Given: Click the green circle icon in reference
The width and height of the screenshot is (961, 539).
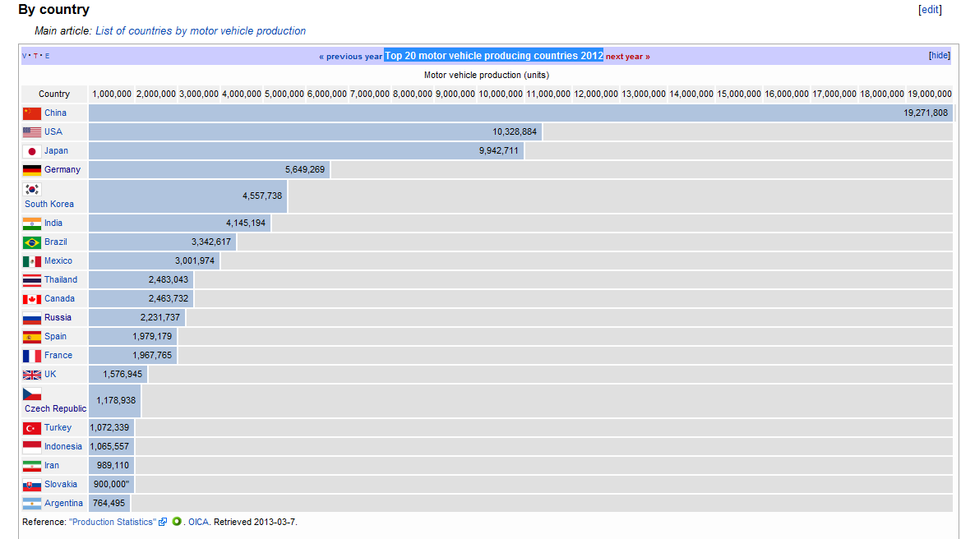Looking at the screenshot, I should 177,521.
